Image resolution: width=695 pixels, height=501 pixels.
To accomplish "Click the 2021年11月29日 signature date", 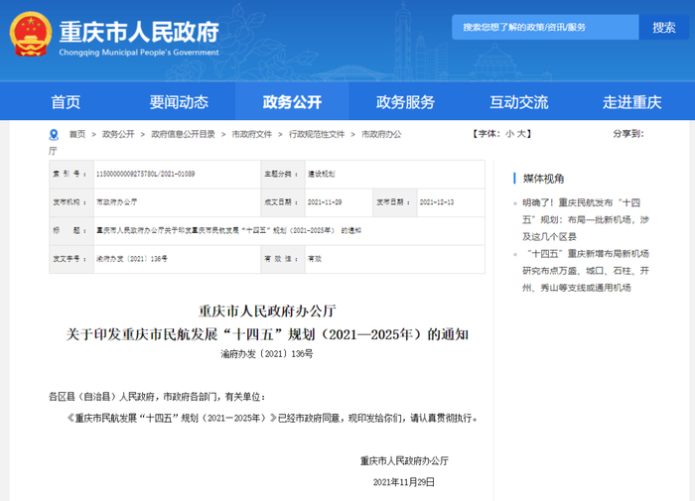I will (404, 482).
